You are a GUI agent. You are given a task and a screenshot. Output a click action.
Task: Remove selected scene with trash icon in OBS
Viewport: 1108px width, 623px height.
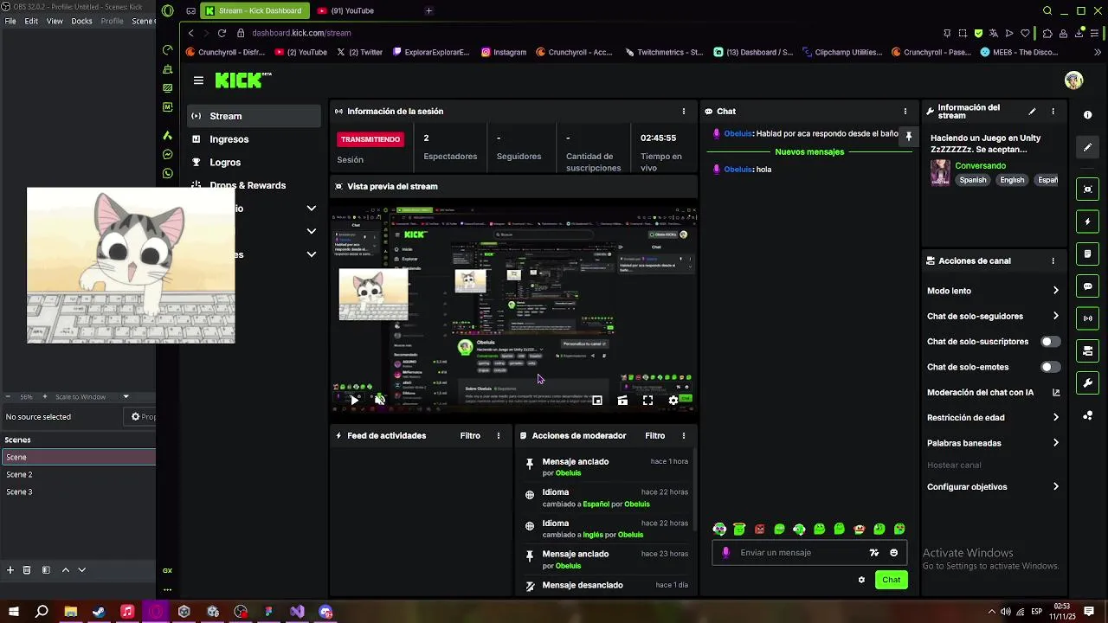coord(27,570)
